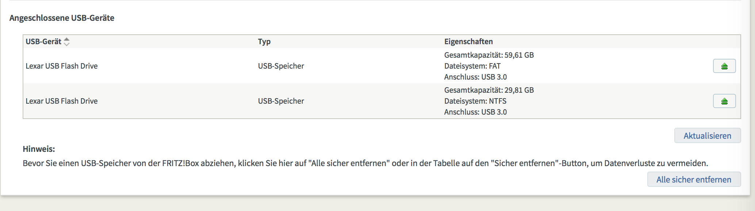Click the Eigenschaften column header

pos(468,42)
